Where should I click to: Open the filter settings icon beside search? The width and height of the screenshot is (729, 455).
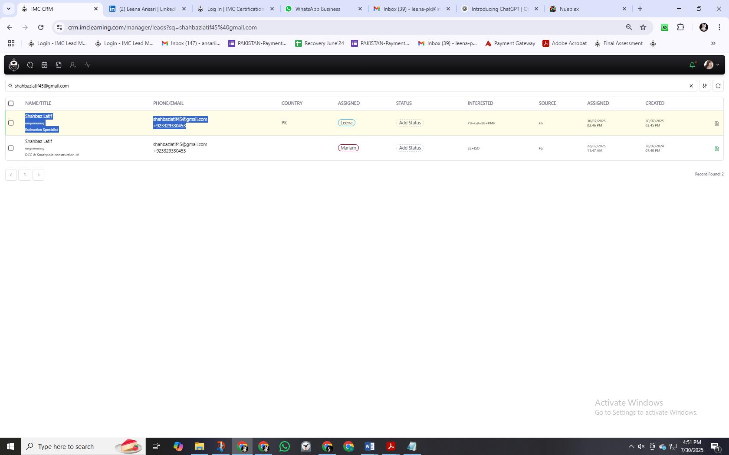pos(705,86)
